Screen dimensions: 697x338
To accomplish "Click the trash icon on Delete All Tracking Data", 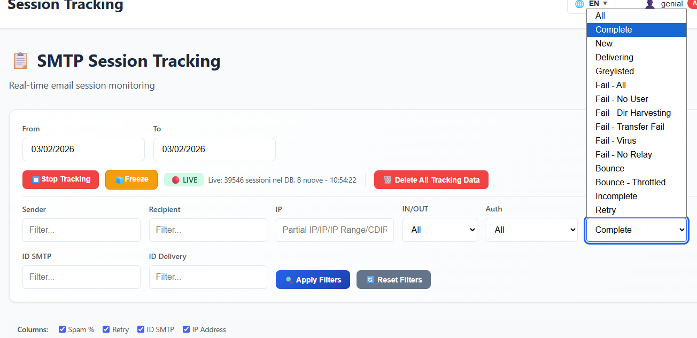I will tap(388, 180).
